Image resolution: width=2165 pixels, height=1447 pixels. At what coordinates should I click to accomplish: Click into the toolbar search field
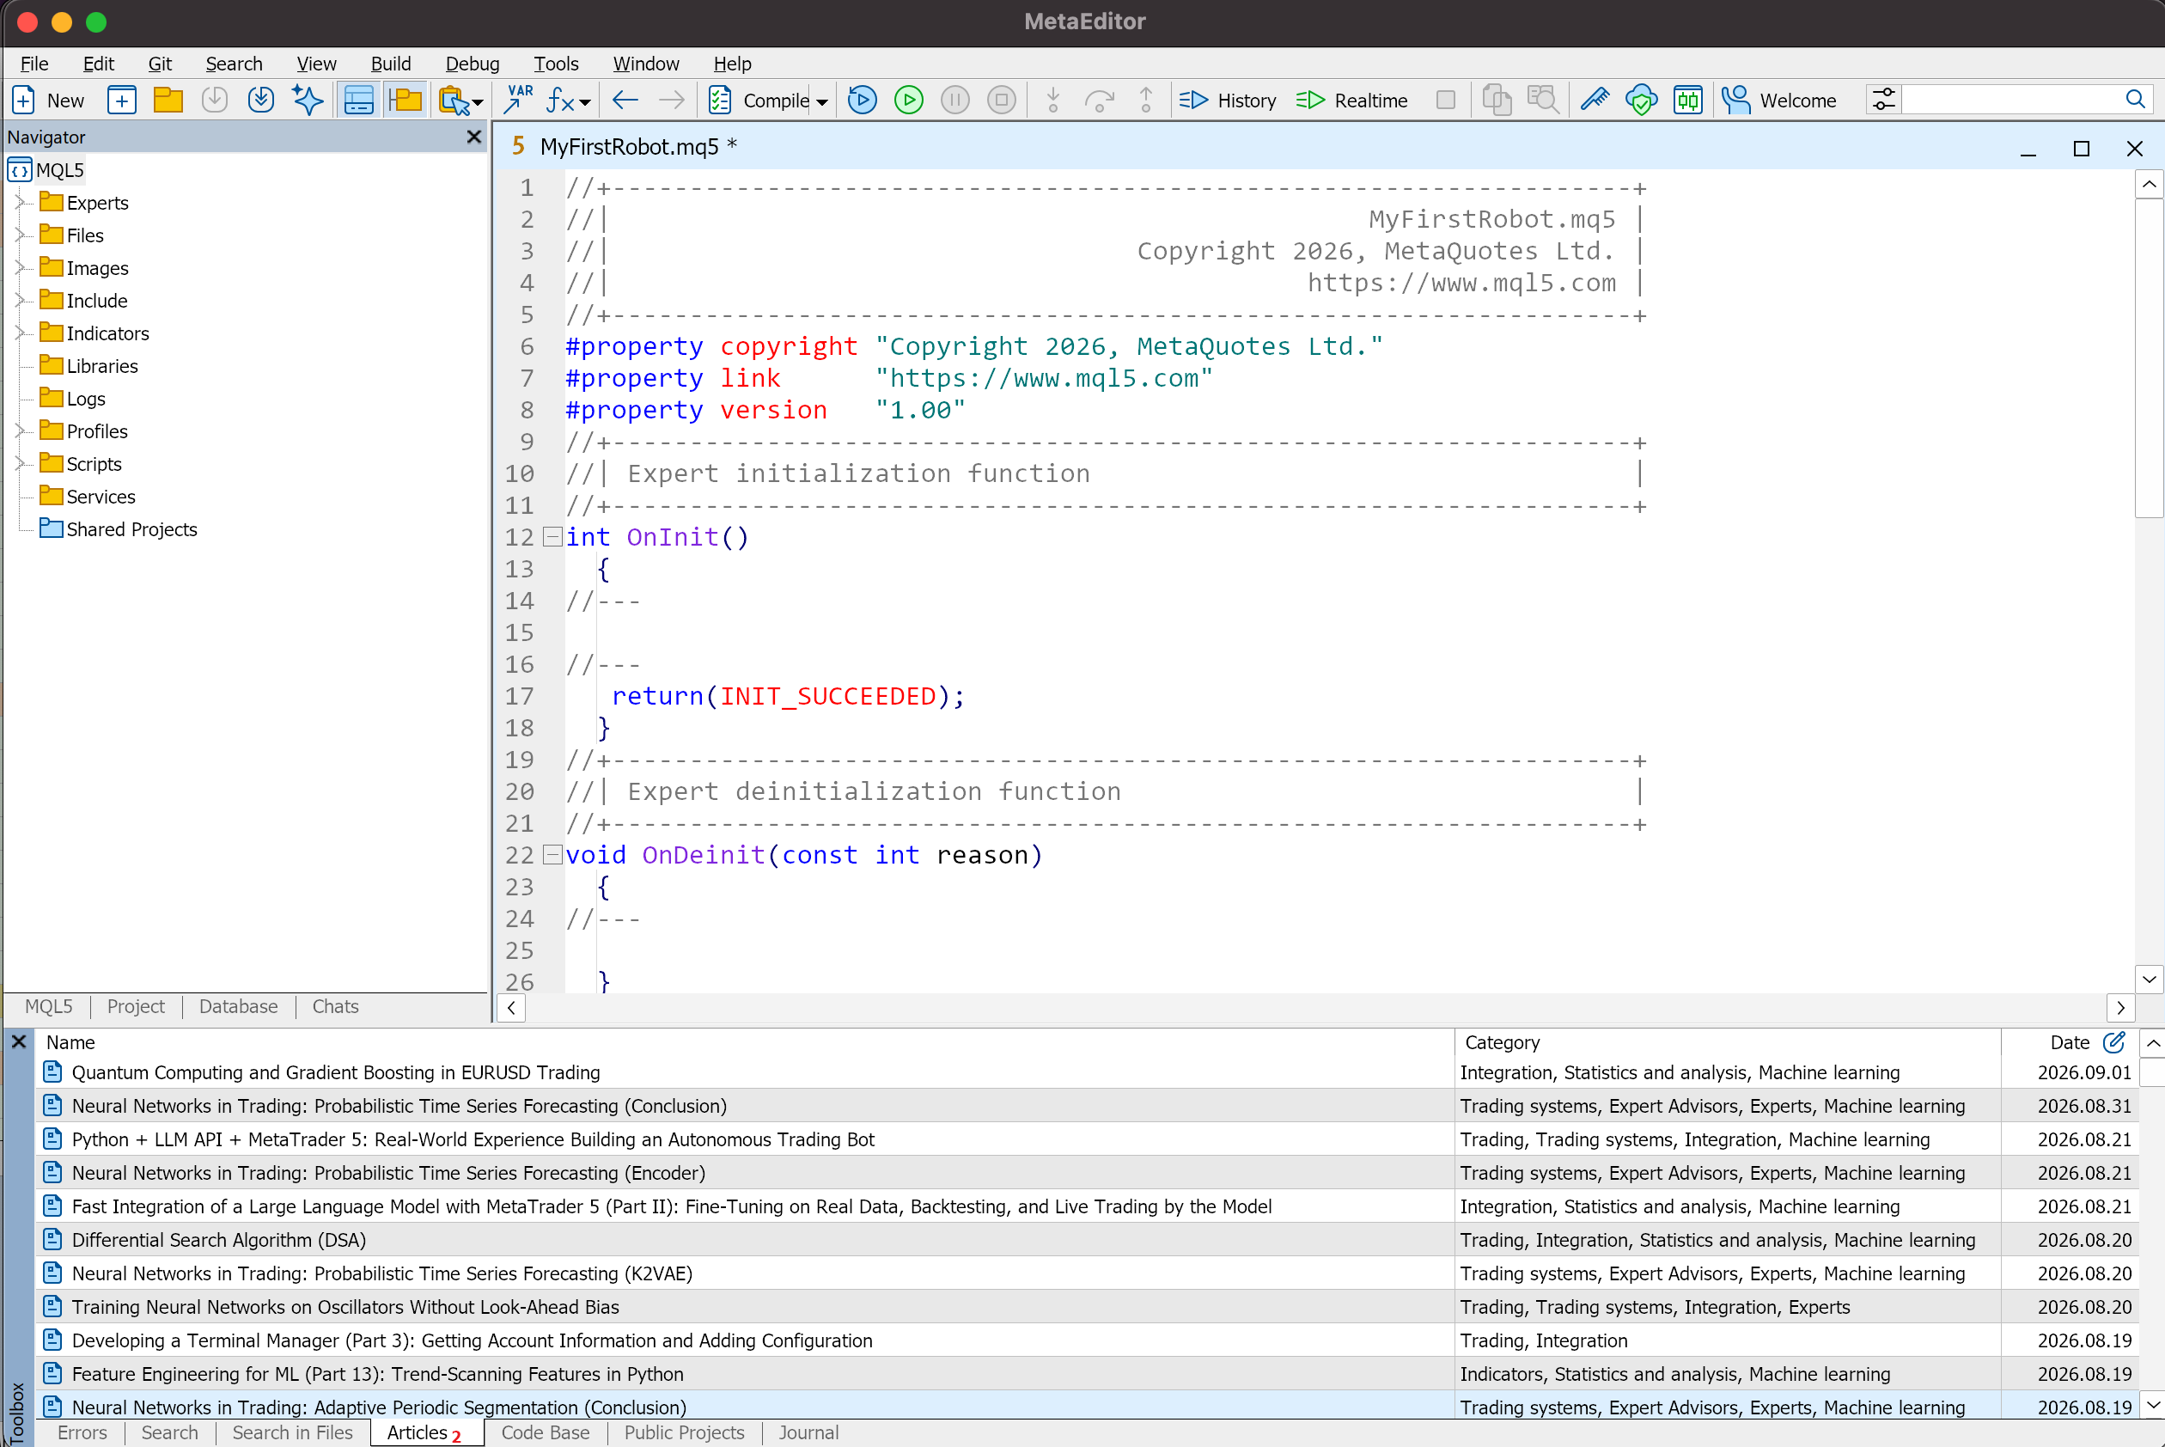2011,100
